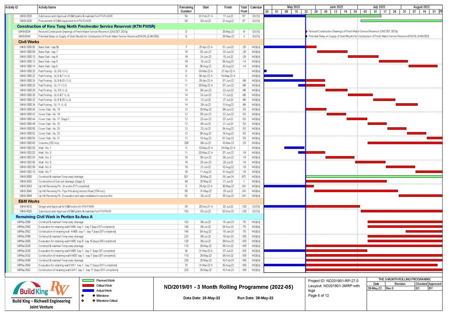Click the Remaining Duration column header
465x328 pixels.
pos(186,9)
